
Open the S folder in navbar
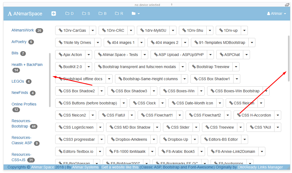[x=86, y=13]
